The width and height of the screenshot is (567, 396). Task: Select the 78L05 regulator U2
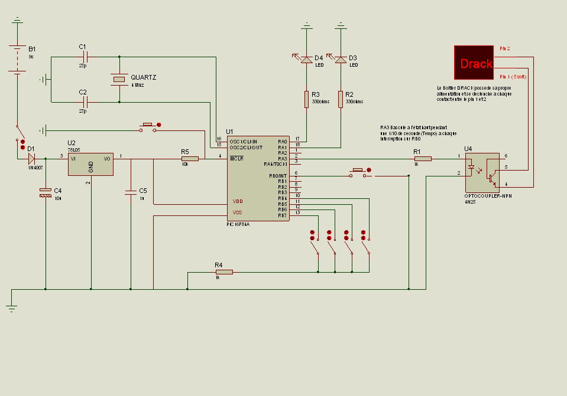point(91,164)
